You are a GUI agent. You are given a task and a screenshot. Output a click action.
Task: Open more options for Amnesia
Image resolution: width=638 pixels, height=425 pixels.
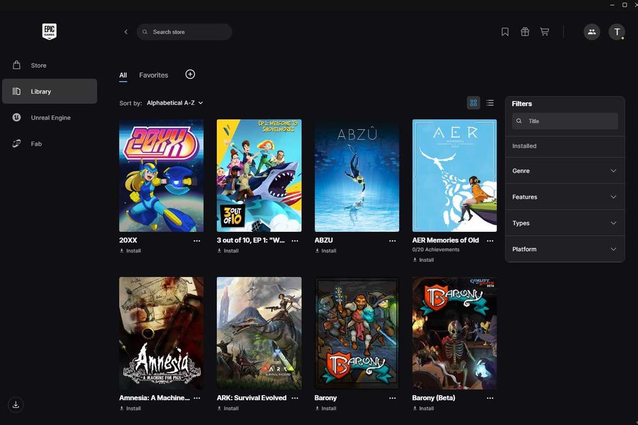pyautogui.click(x=197, y=398)
